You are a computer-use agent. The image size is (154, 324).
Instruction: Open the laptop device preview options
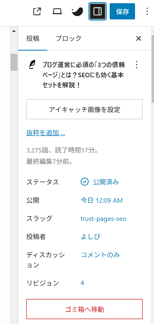coord(57,11)
